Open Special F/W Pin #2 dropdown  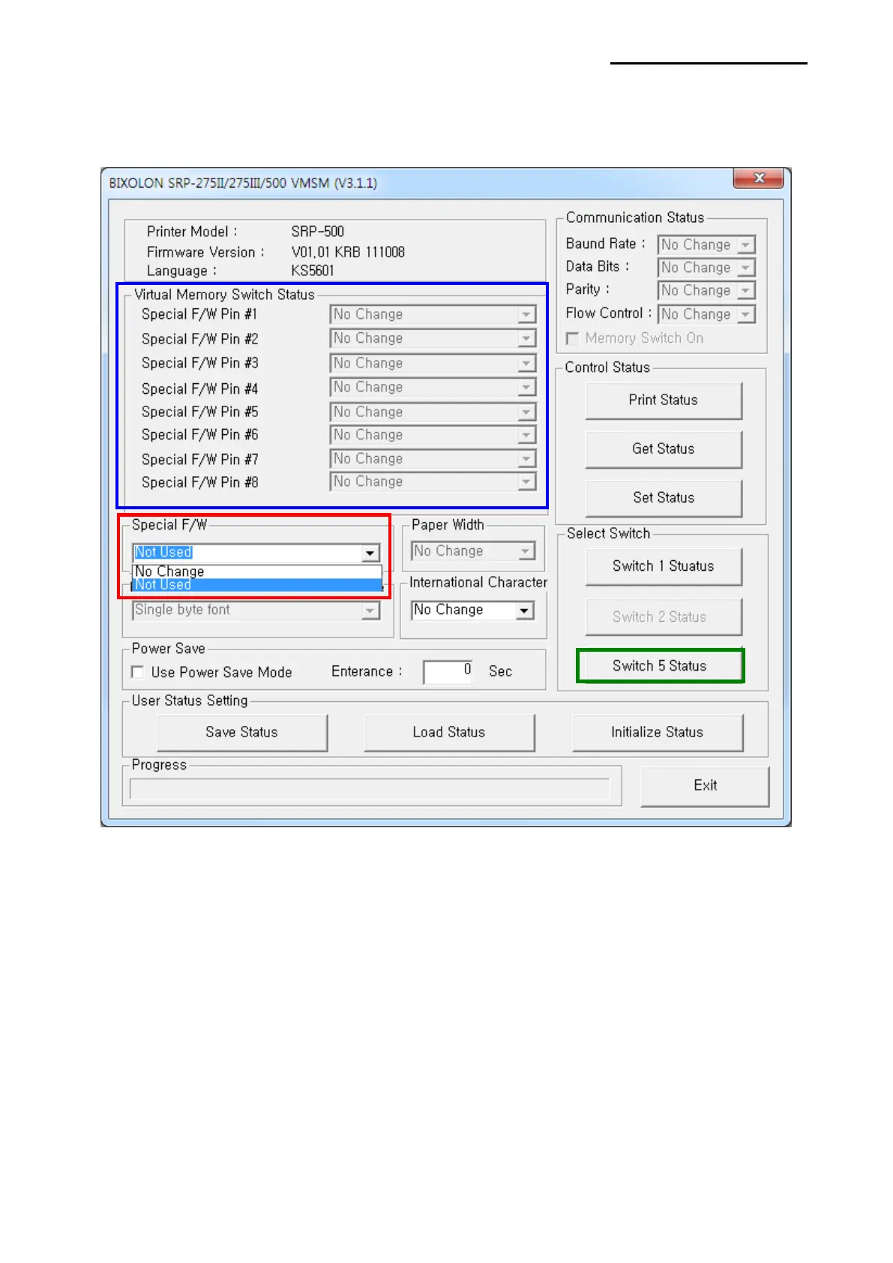[x=433, y=338]
